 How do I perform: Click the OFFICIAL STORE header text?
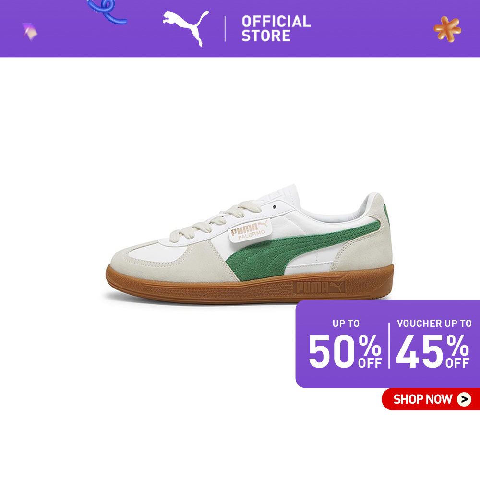(276, 28)
